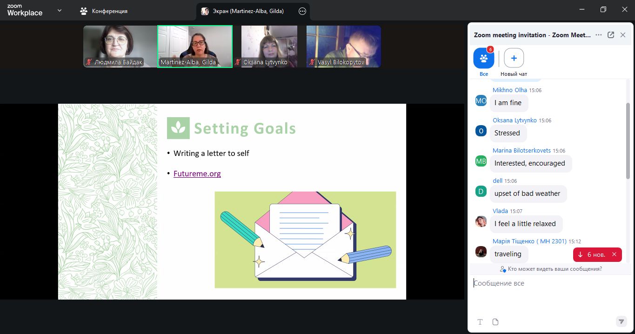Screen dimensions: 635x334
Task: Pop out the chat panel into a window
Action: tap(611, 35)
